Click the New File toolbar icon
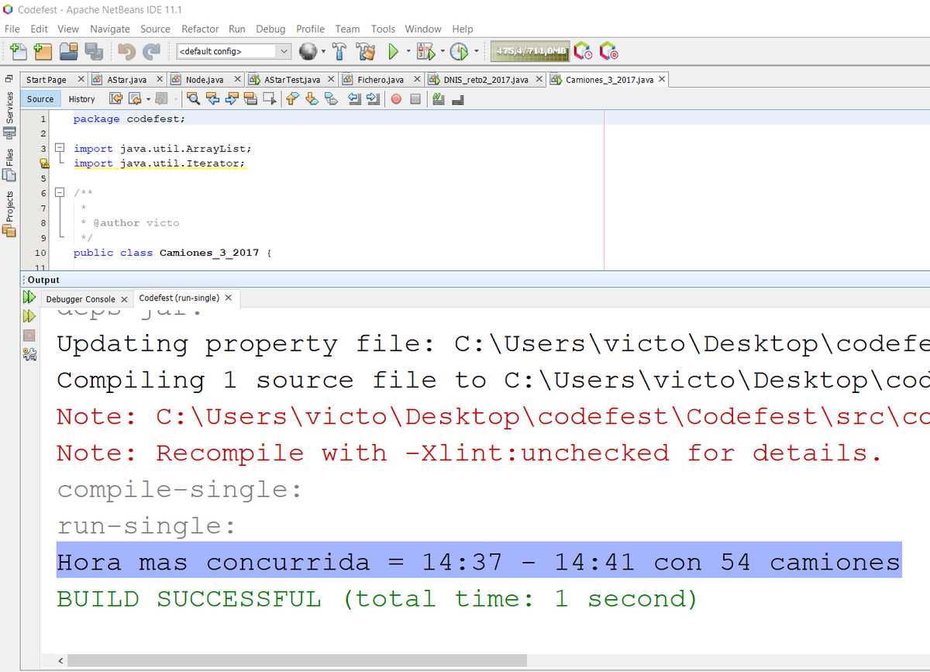Screen dimensions: 930x672 pos(17,52)
